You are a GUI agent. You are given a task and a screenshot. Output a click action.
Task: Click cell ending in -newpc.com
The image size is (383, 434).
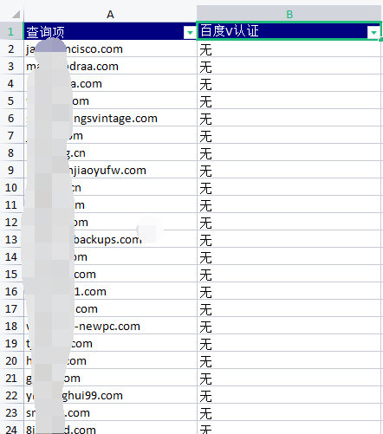110,326
